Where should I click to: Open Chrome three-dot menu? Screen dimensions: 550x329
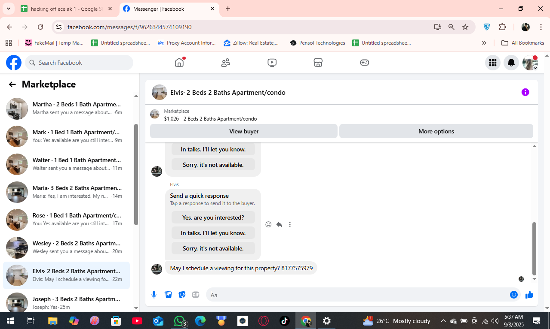pos(541,27)
